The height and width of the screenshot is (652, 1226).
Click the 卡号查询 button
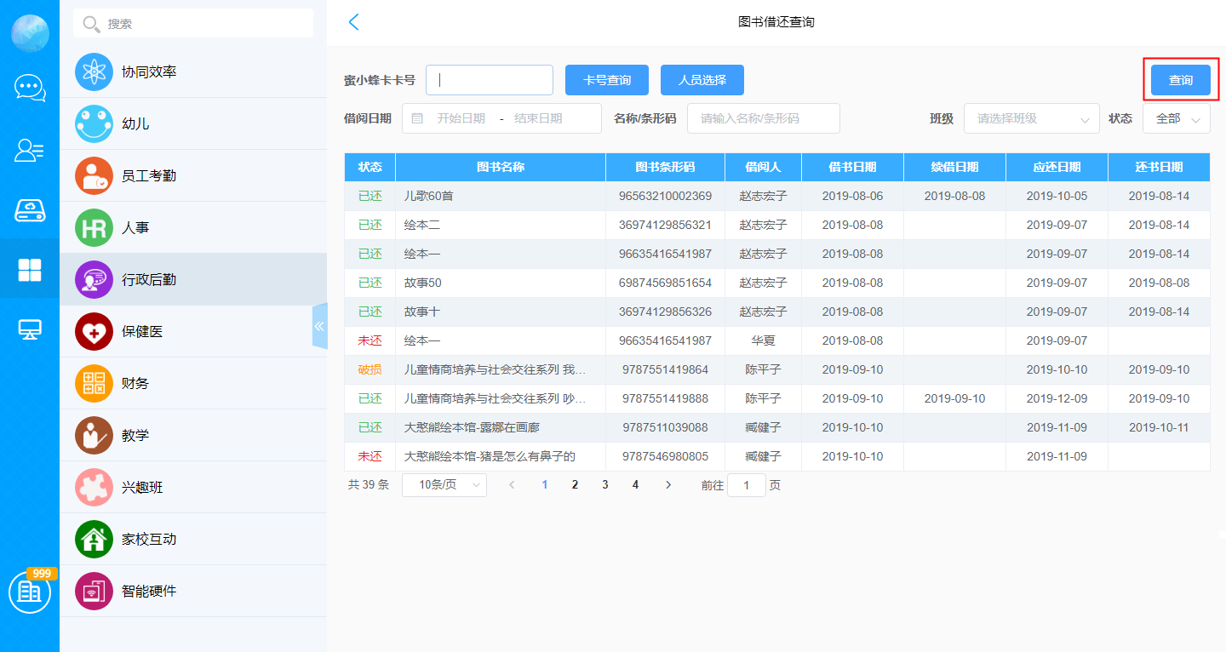[x=607, y=80]
